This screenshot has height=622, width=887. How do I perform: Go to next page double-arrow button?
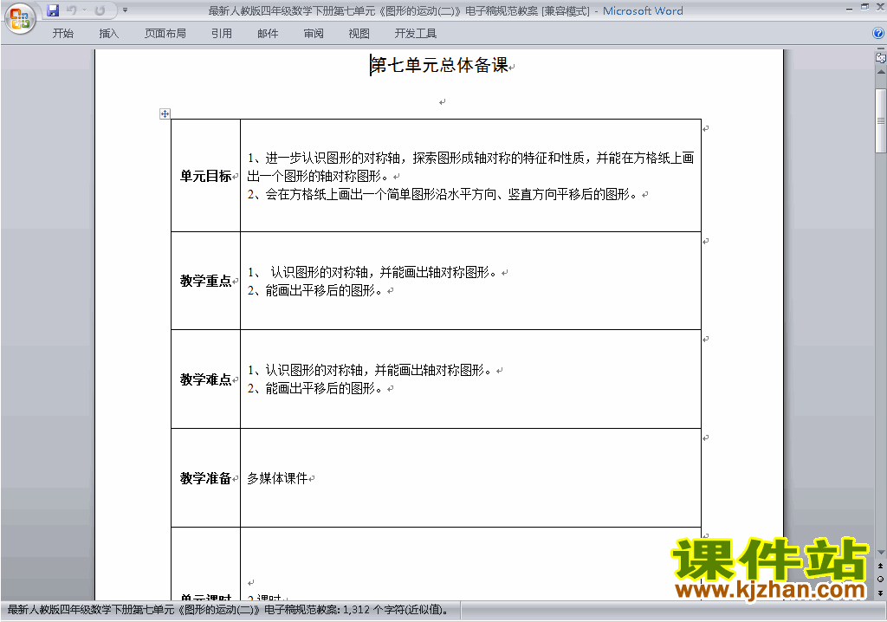tap(880, 593)
